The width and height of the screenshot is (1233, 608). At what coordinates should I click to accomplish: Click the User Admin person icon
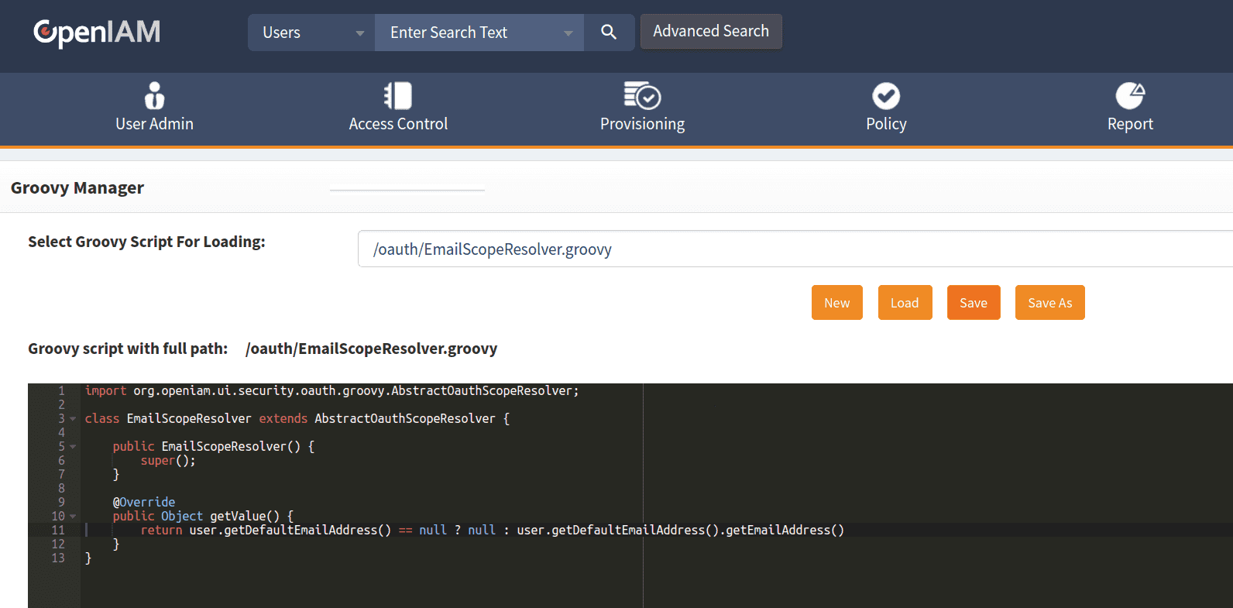pyautogui.click(x=154, y=96)
